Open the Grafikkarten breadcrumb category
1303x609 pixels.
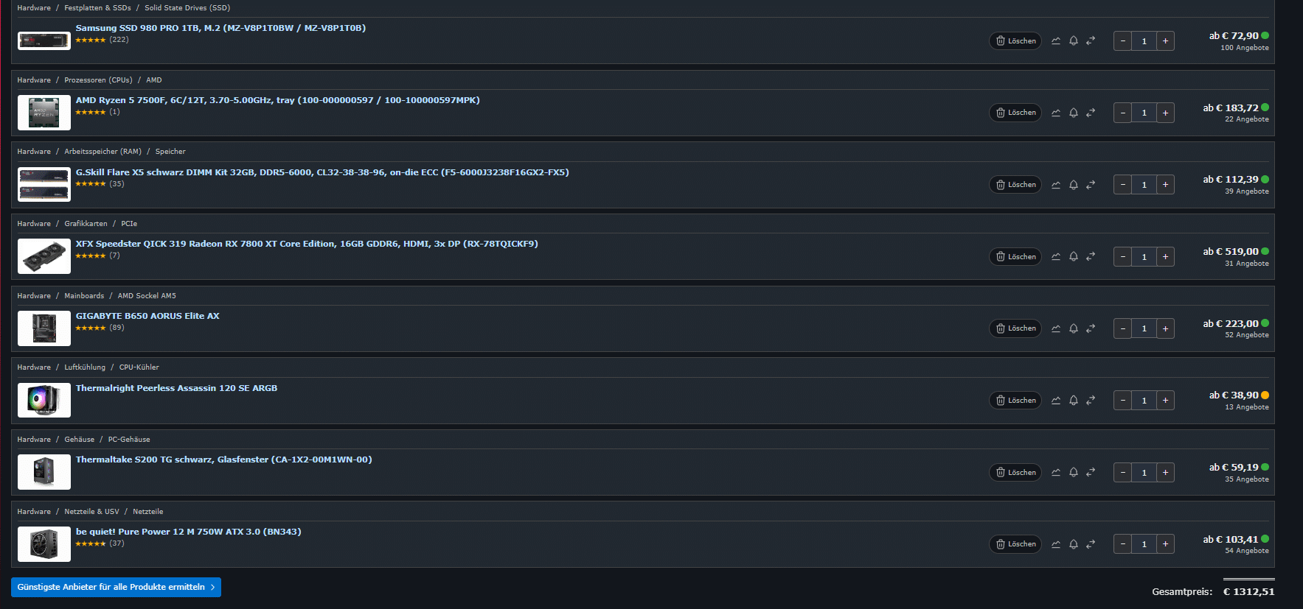coord(86,224)
